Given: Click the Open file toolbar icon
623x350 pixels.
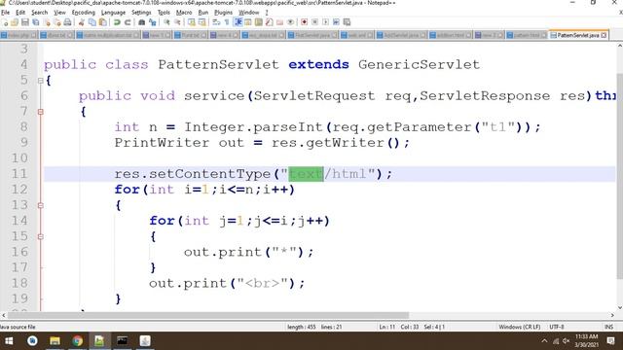Looking at the screenshot, I should (15, 22).
